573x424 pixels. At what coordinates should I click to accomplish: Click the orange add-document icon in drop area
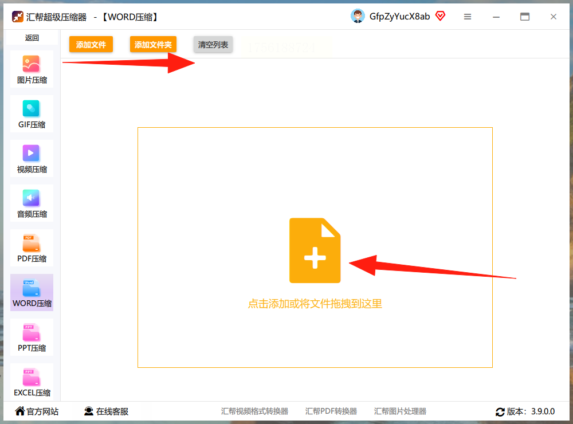click(315, 250)
